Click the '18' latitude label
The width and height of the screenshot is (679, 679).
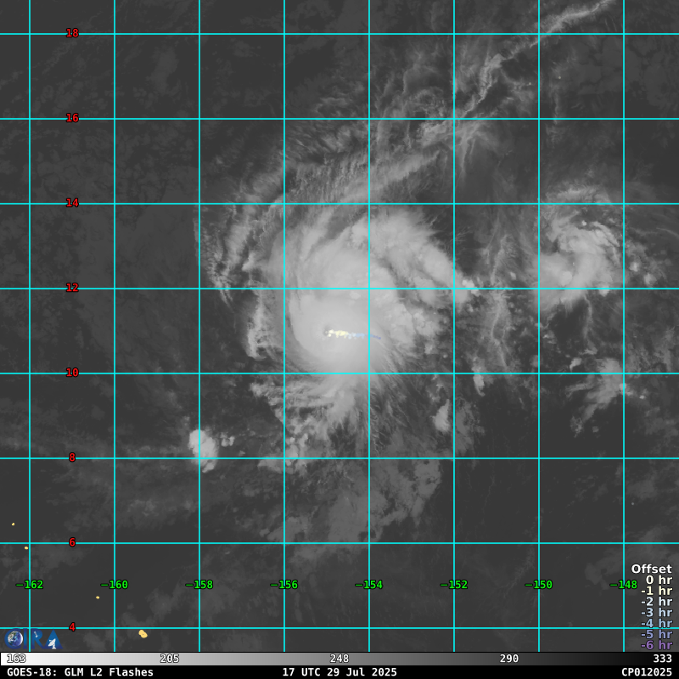tap(72, 33)
